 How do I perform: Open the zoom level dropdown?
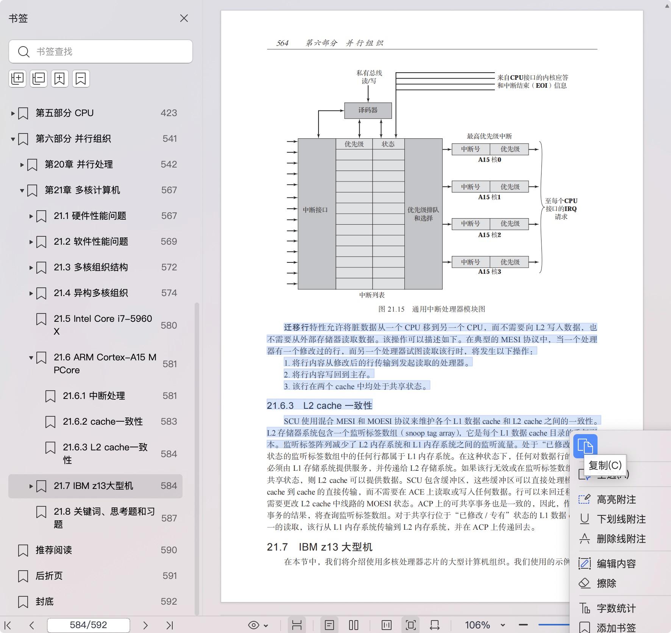pyautogui.click(x=502, y=625)
